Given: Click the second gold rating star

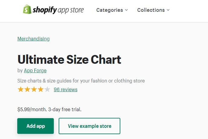Looking at the screenshot, I should (x=27, y=89).
